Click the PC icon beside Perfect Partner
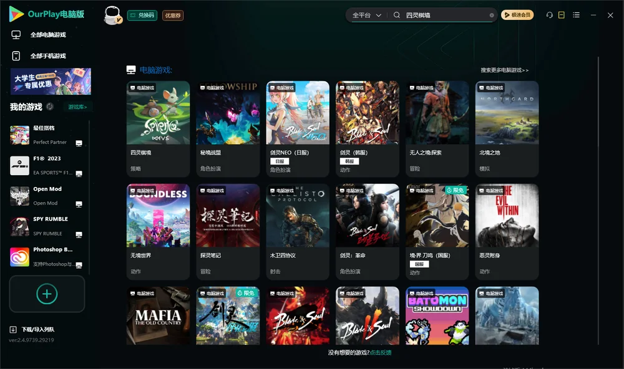This screenshot has height=369, width=624. [x=79, y=143]
